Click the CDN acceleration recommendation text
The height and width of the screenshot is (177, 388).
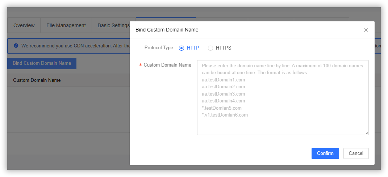tap(72, 46)
